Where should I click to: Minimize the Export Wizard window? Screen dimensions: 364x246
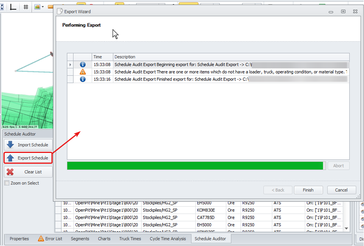click(x=331, y=12)
